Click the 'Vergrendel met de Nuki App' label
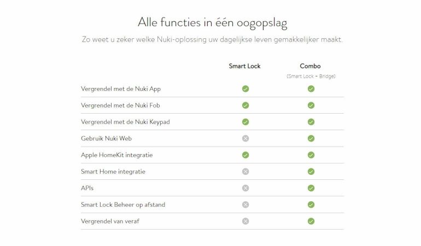 point(121,89)
